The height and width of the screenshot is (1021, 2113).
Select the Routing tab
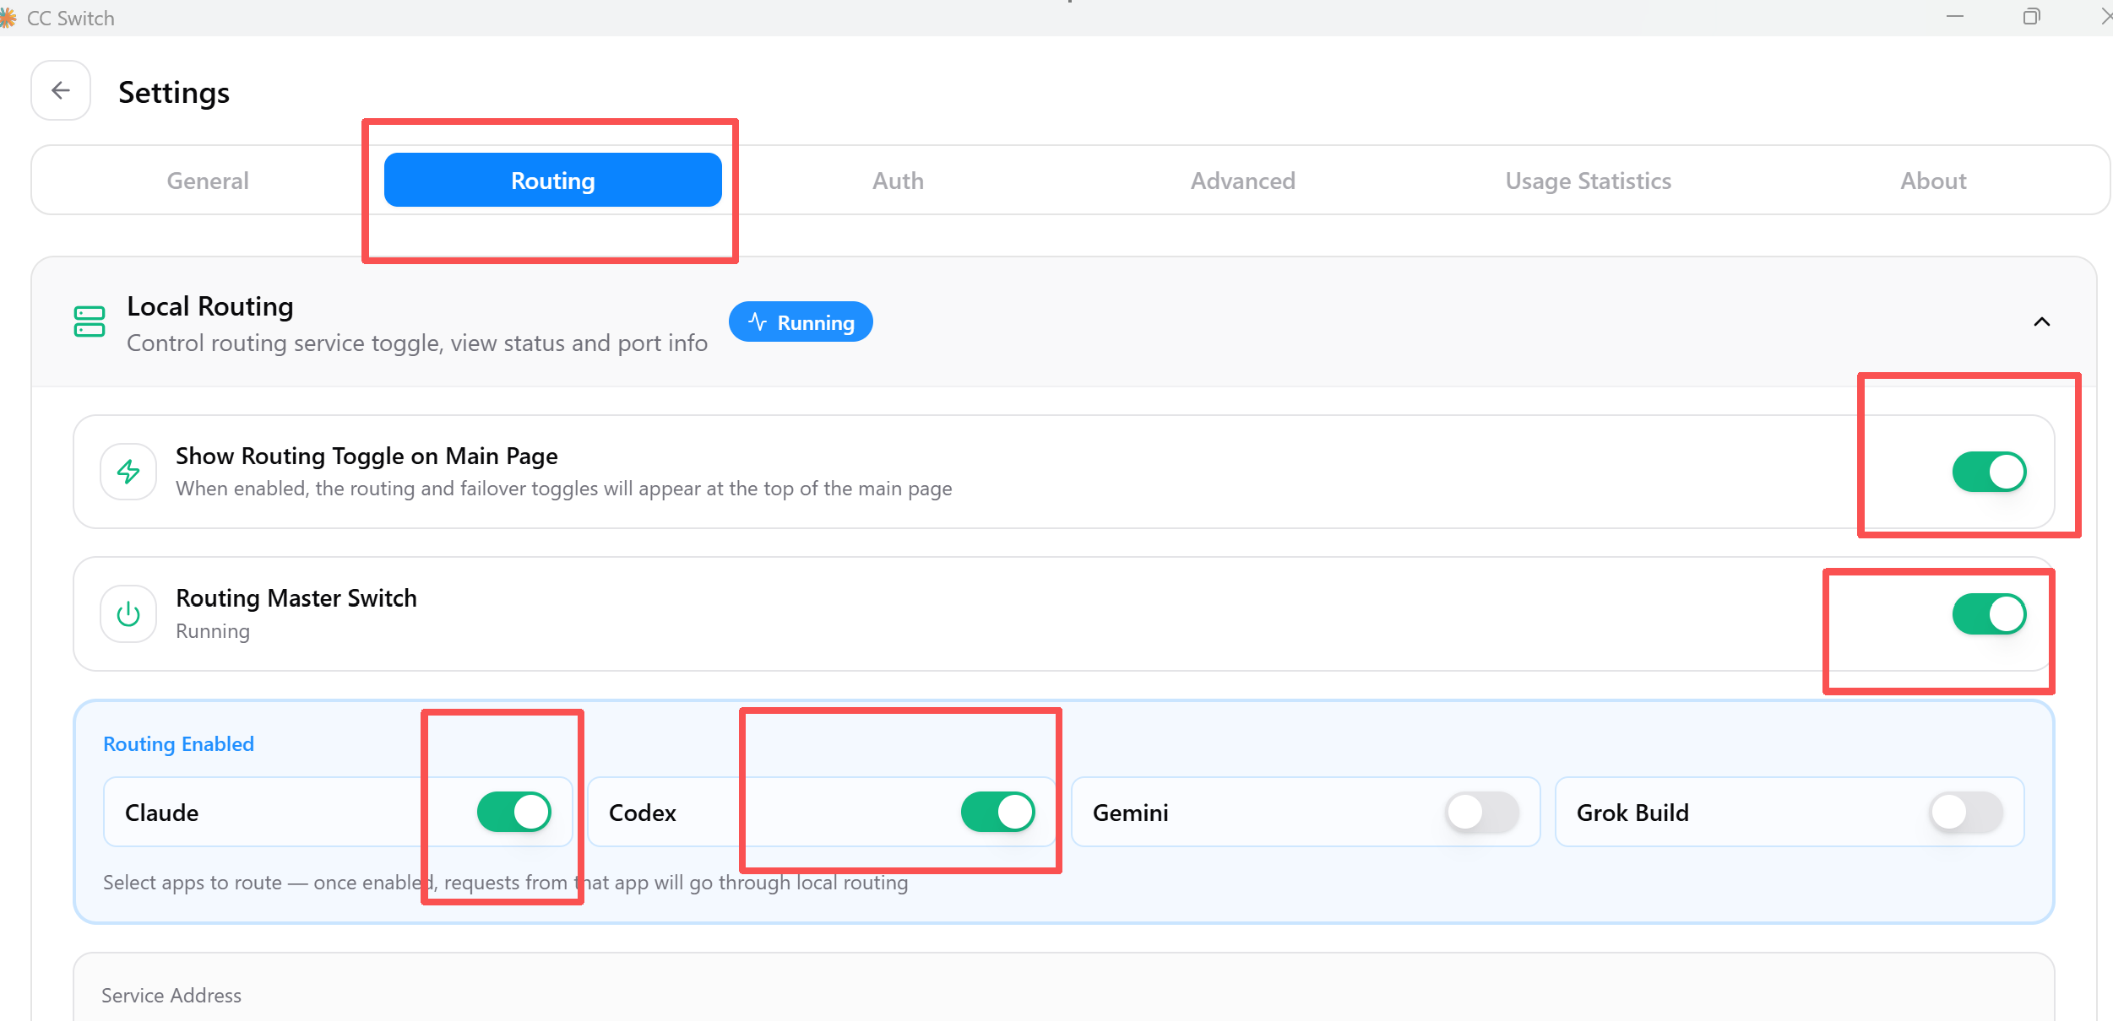553,181
